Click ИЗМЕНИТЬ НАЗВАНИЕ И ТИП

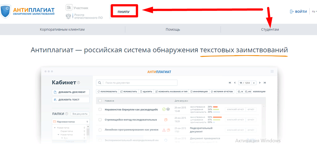click(171, 92)
